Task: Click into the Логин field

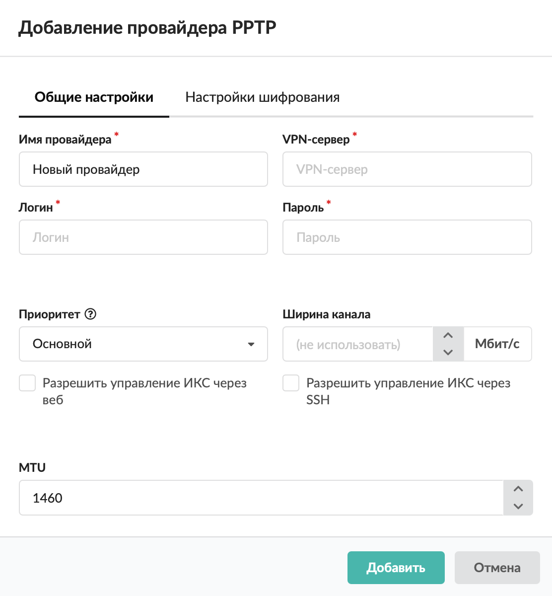Action: coord(143,237)
